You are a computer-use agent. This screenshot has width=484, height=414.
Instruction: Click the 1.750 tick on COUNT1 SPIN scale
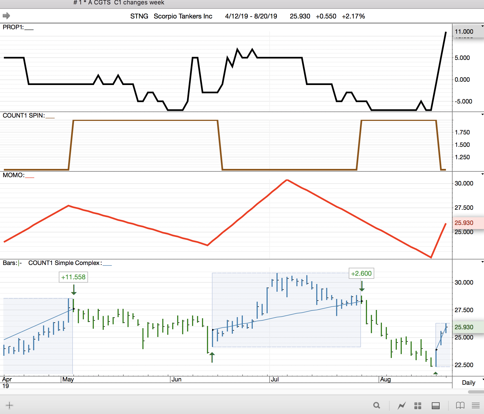tap(462, 132)
